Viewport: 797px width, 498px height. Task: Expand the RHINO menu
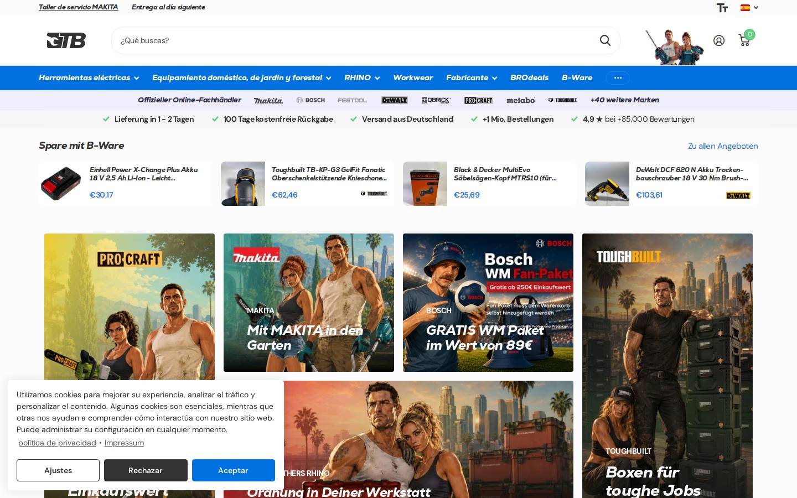362,78
